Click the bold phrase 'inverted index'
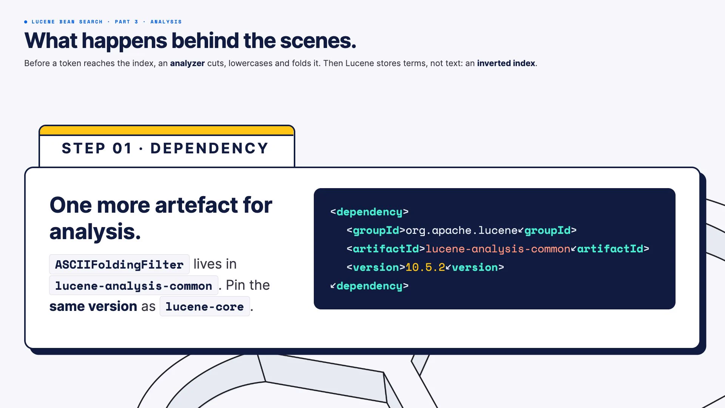Screen dimensions: 725x408 pos(506,63)
